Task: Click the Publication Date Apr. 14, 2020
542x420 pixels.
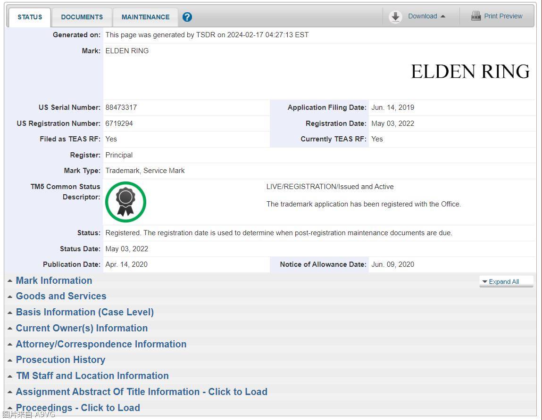Action: click(x=126, y=264)
